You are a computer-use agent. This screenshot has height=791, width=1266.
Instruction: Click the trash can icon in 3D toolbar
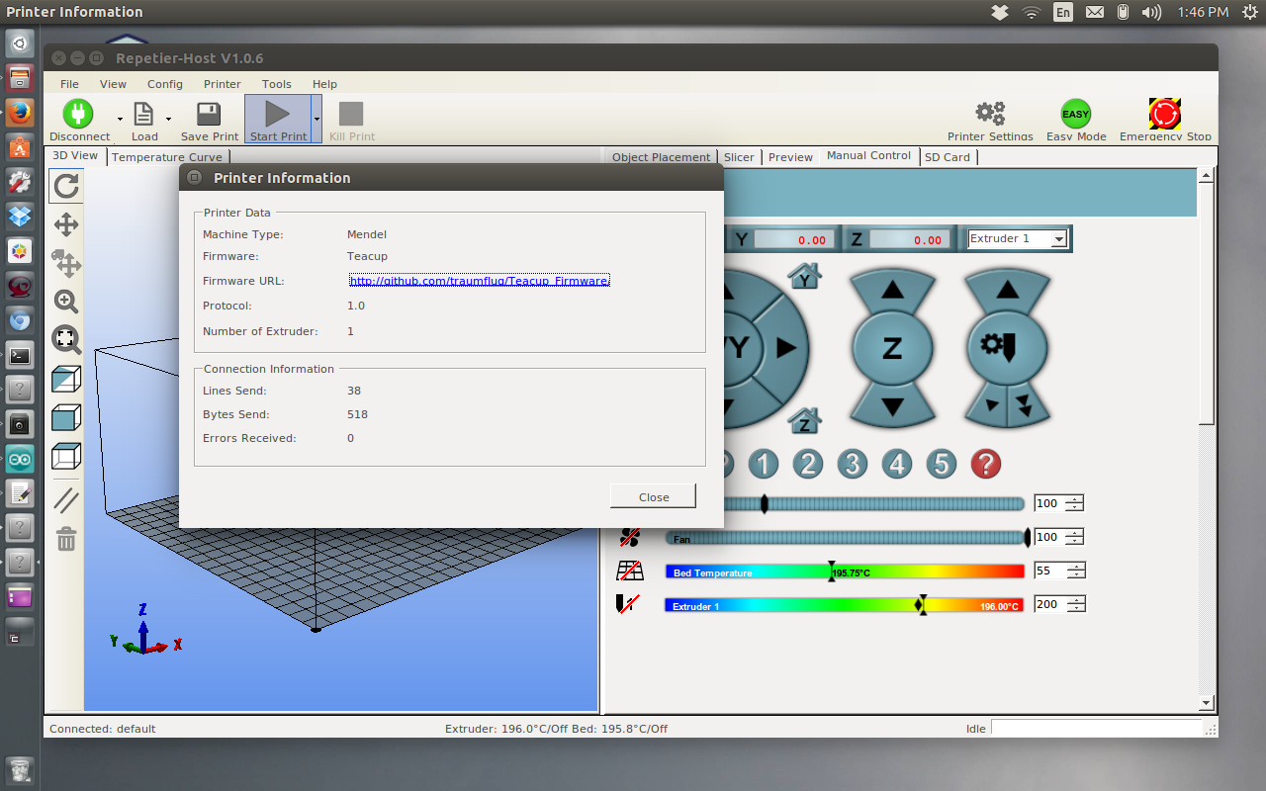66,539
